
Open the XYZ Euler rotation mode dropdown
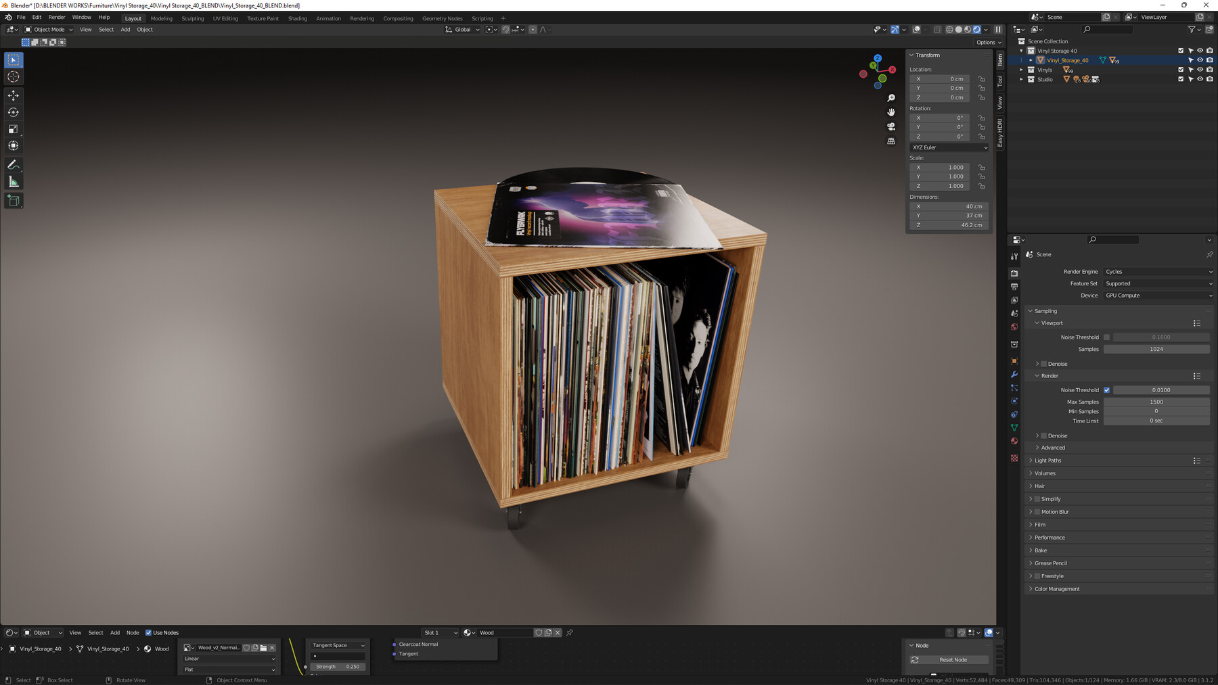point(949,147)
